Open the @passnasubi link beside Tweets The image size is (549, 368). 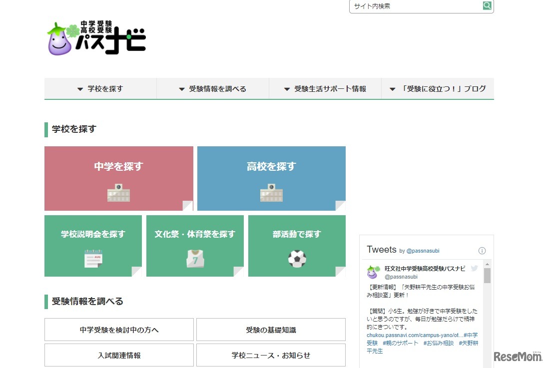pos(423,251)
